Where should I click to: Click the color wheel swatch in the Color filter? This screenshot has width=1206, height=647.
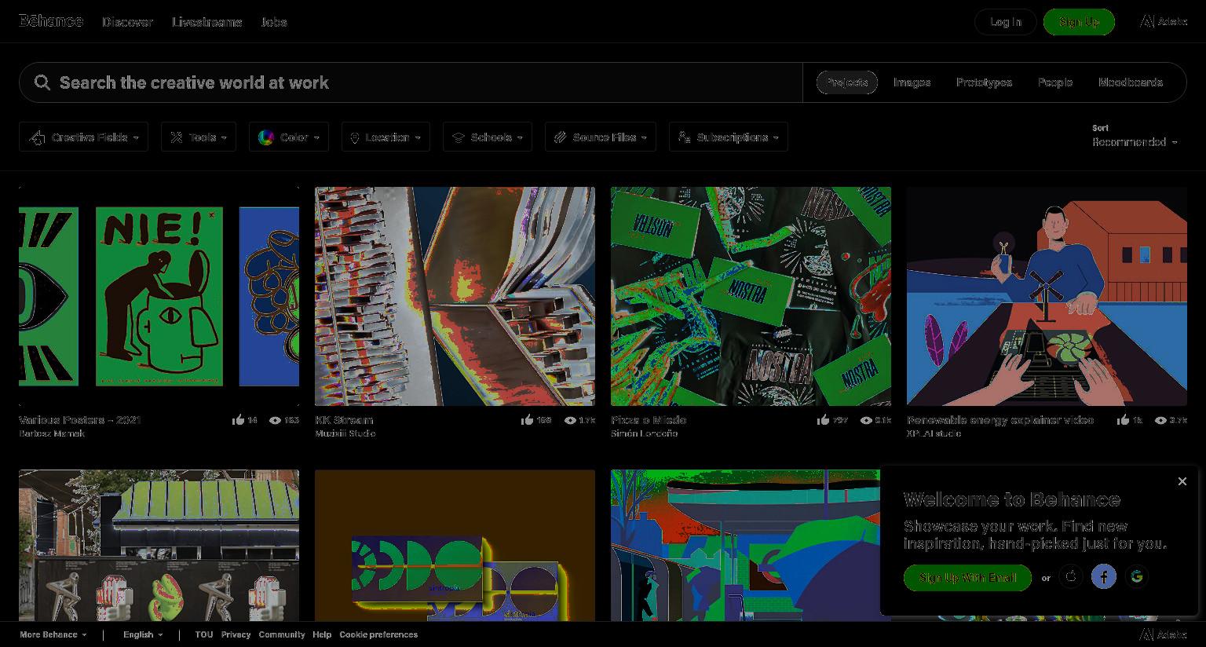click(x=266, y=137)
